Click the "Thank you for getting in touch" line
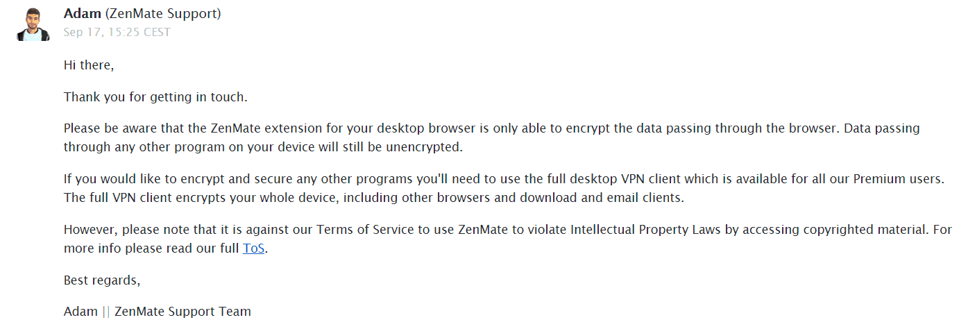The width and height of the screenshot is (968, 329). pos(155,97)
